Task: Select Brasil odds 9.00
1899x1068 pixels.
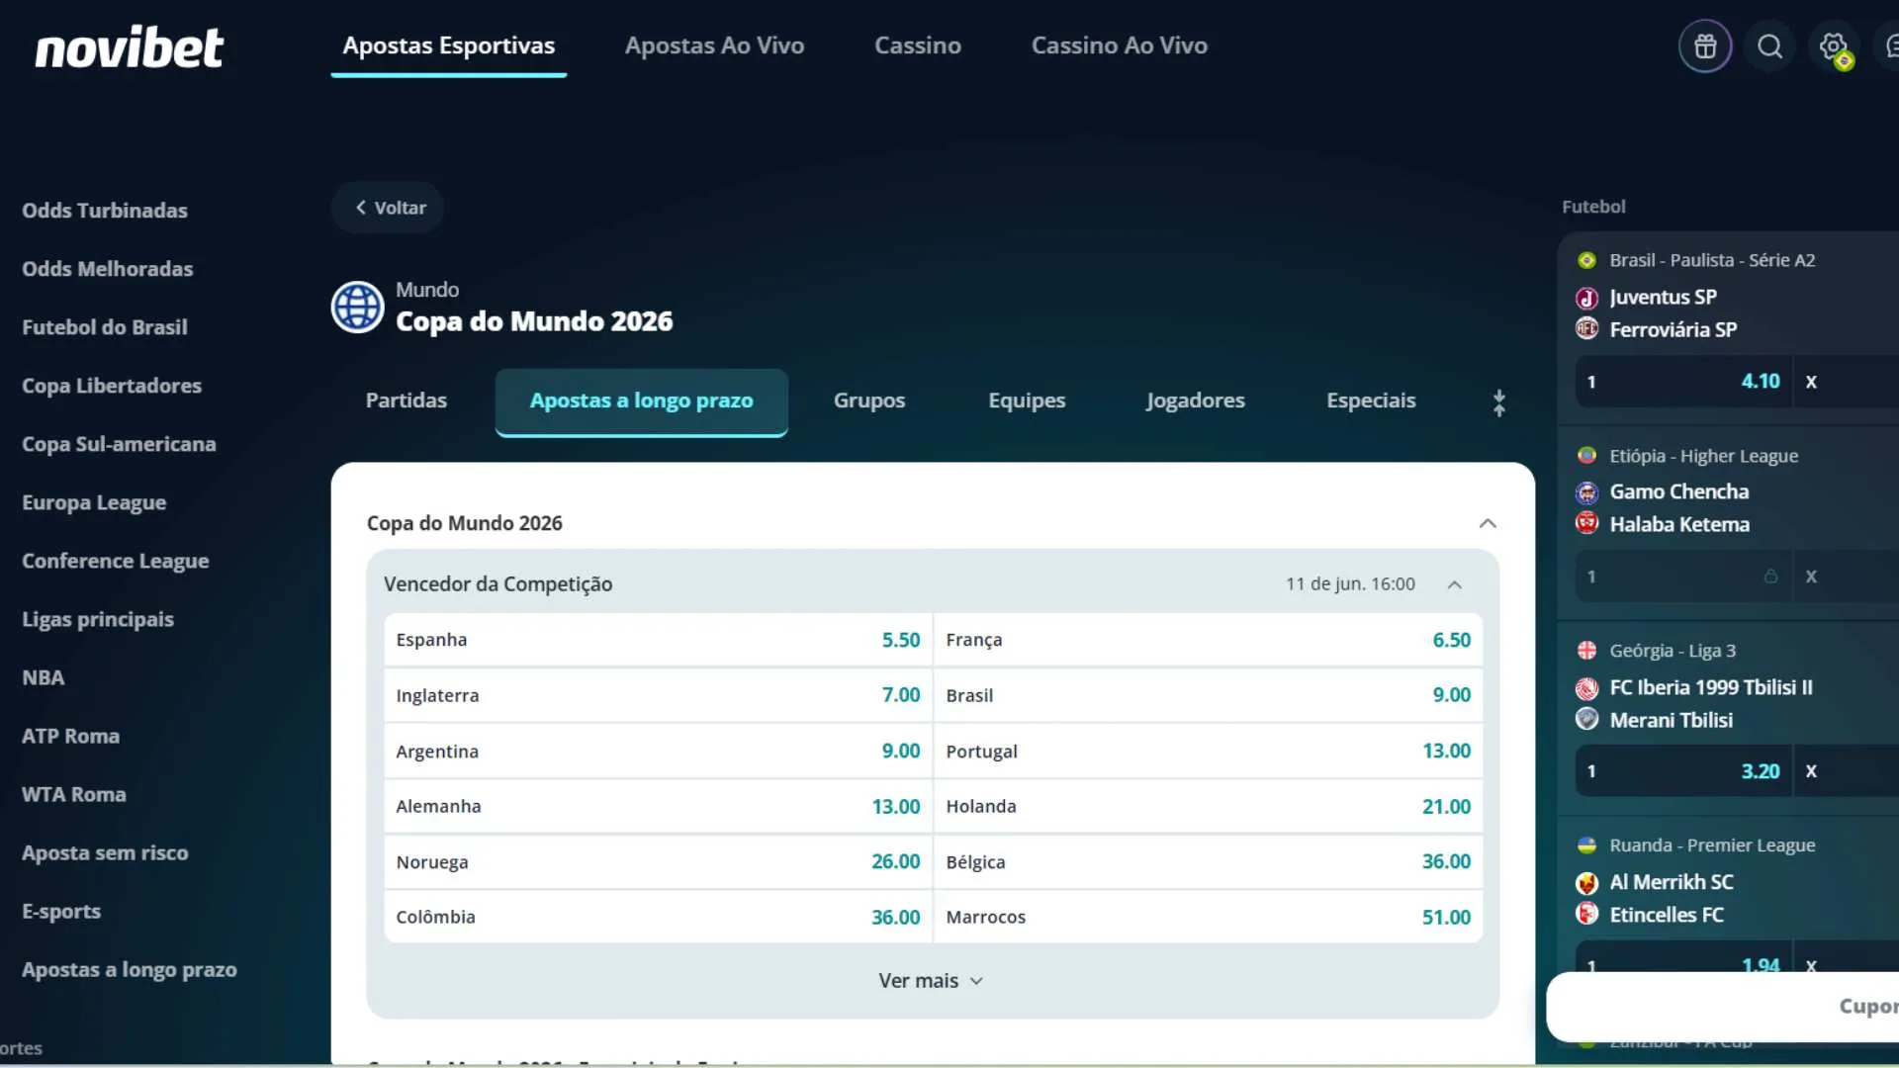Action: tap(1208, 695)
